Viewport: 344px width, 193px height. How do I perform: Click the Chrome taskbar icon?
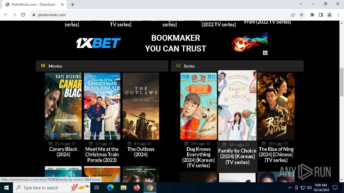click(x=150, y=188)
